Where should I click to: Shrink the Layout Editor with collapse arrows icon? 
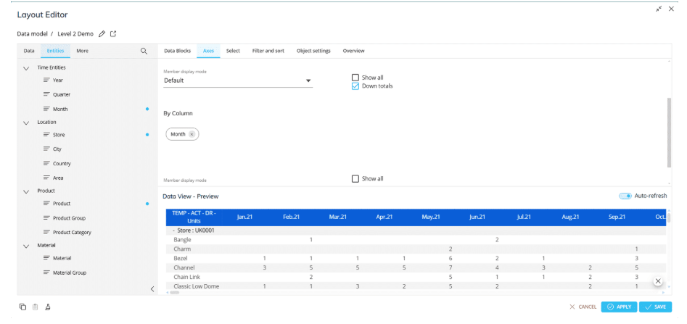[x=659, y=9]
